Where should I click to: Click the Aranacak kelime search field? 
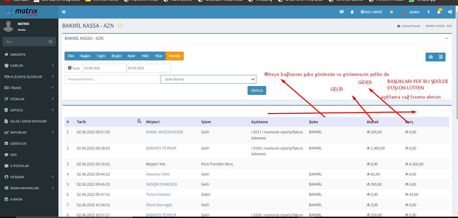[112, 79]
